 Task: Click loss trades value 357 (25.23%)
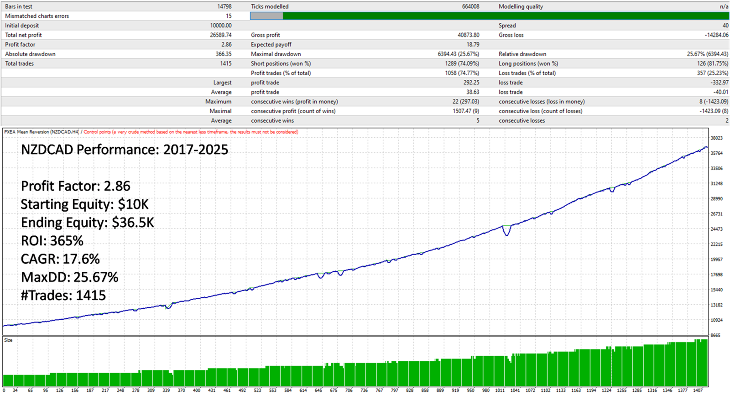click(x=713, y=73)
